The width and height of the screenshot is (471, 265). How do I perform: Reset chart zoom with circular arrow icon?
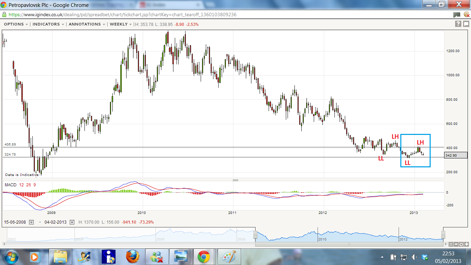(461, 244)
